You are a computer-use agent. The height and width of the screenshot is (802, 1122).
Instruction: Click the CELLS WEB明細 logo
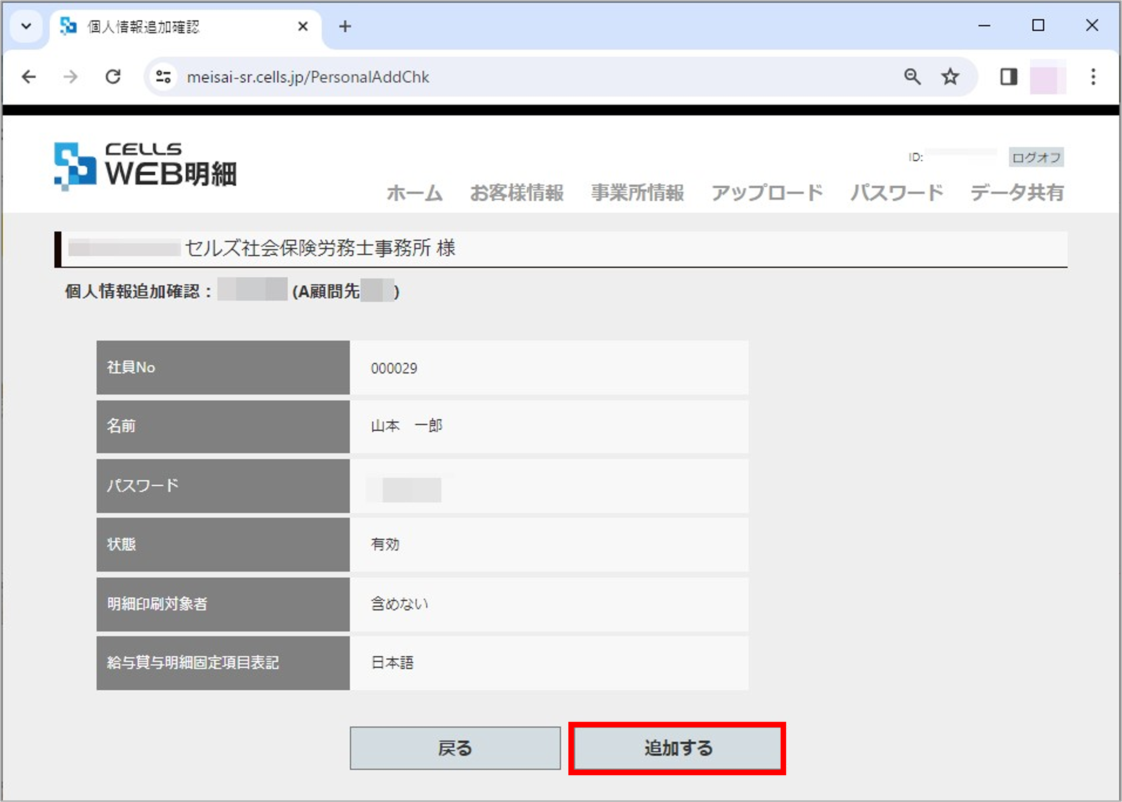tap(145, 166)
